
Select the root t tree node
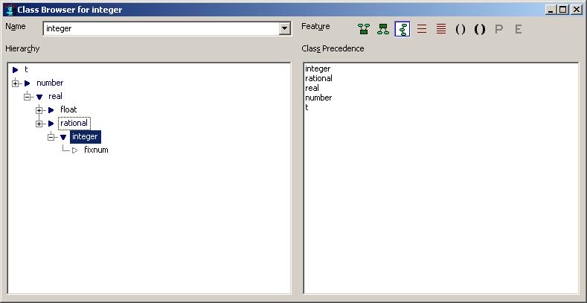[x=26, y=70]
